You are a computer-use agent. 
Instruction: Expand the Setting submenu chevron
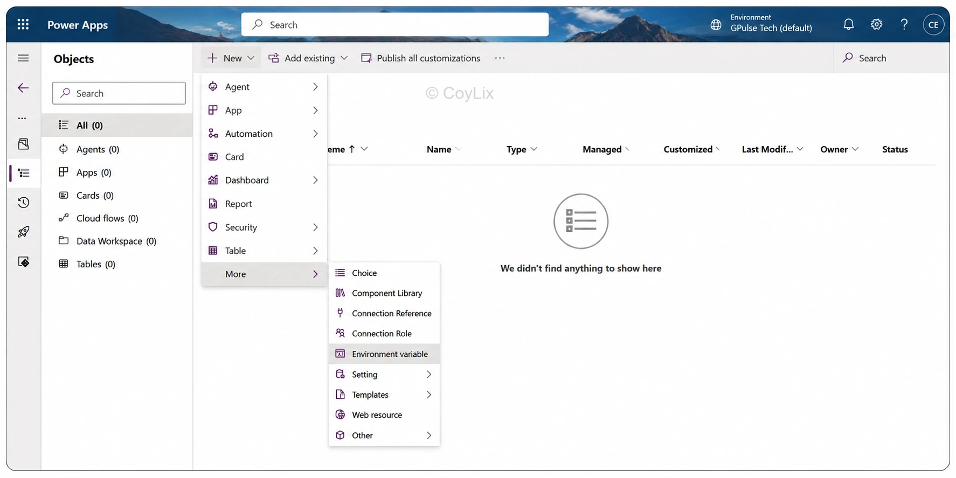pos(429,375)
